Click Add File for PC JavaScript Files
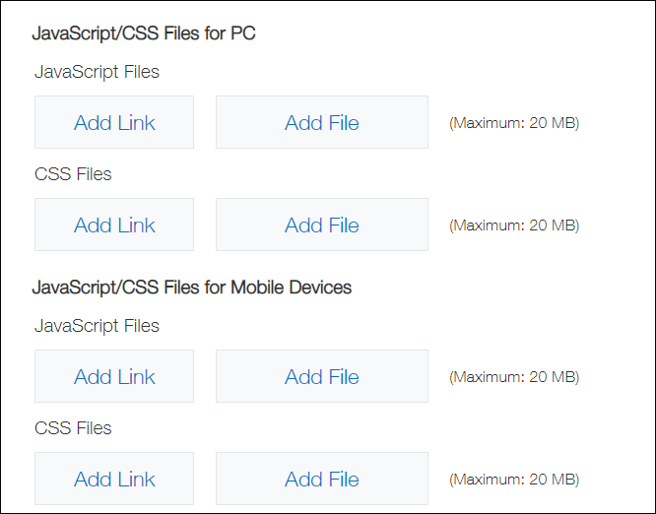 point(321,122)
